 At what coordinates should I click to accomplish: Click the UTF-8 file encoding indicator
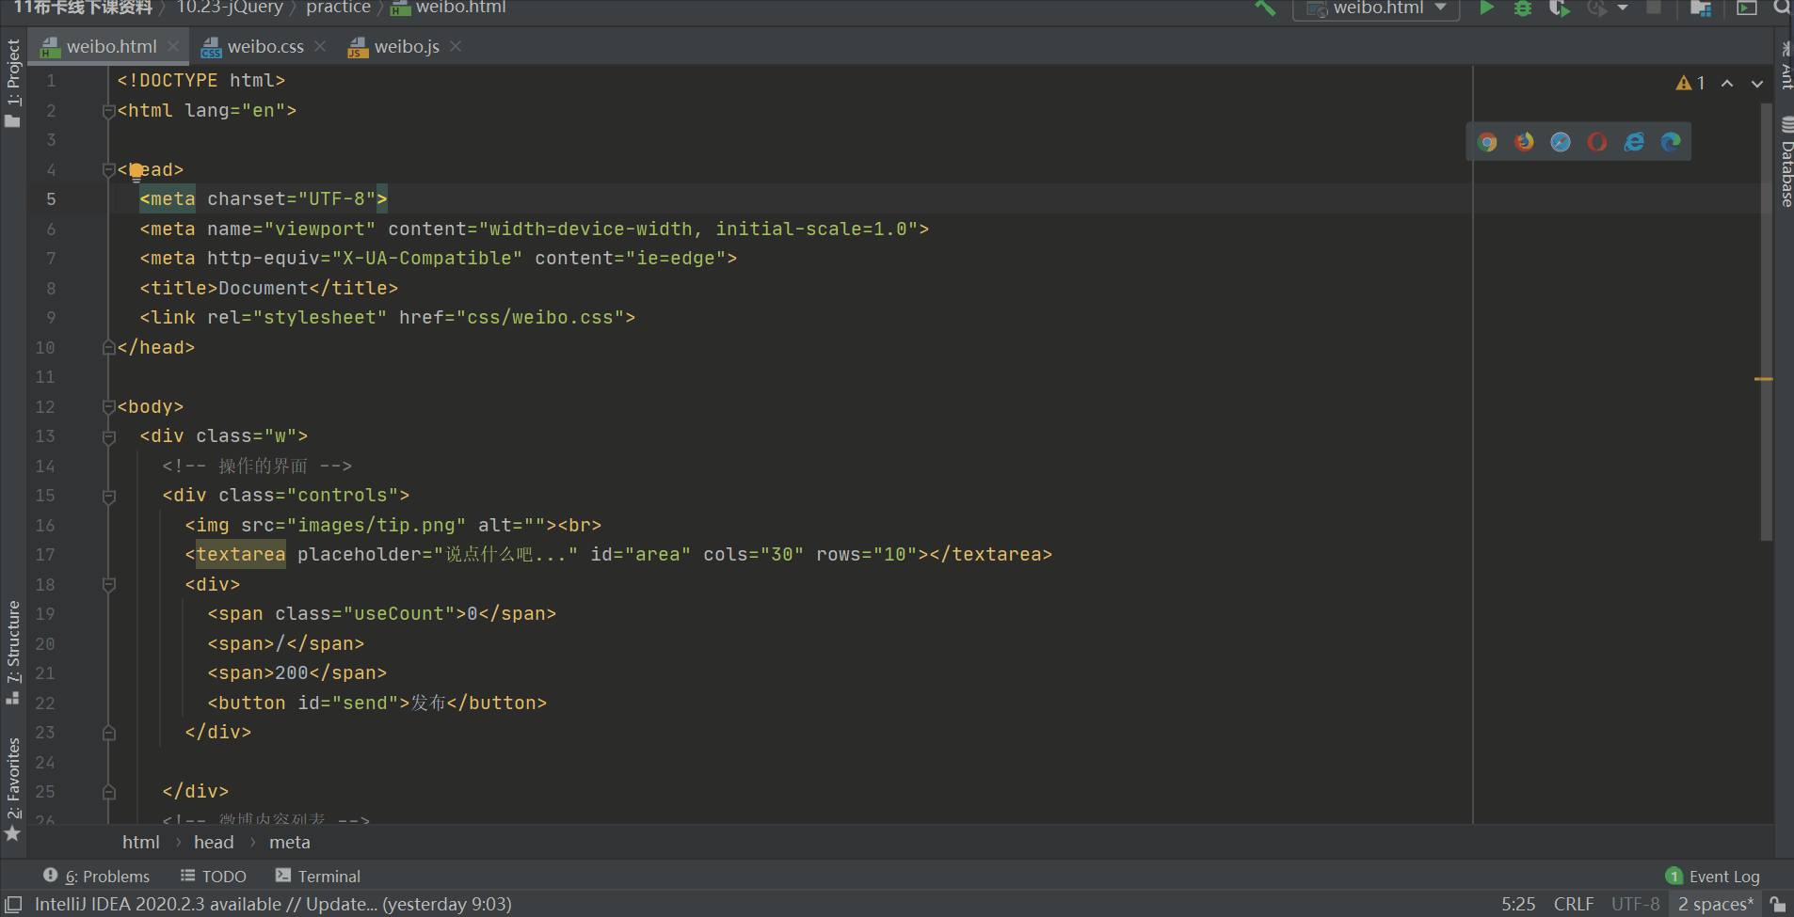point(1636,904)
